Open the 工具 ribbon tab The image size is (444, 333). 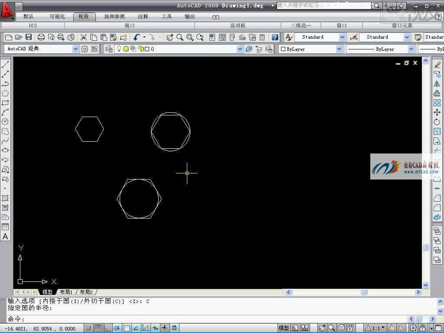click(166, 17)
